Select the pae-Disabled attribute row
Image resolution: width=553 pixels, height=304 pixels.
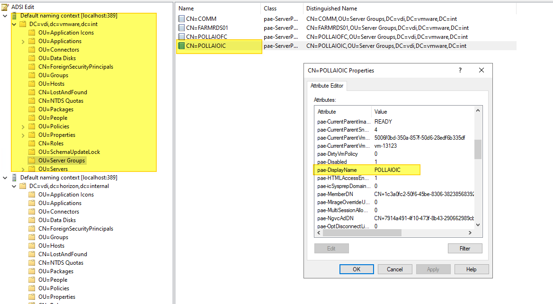[x=394, y=162]
